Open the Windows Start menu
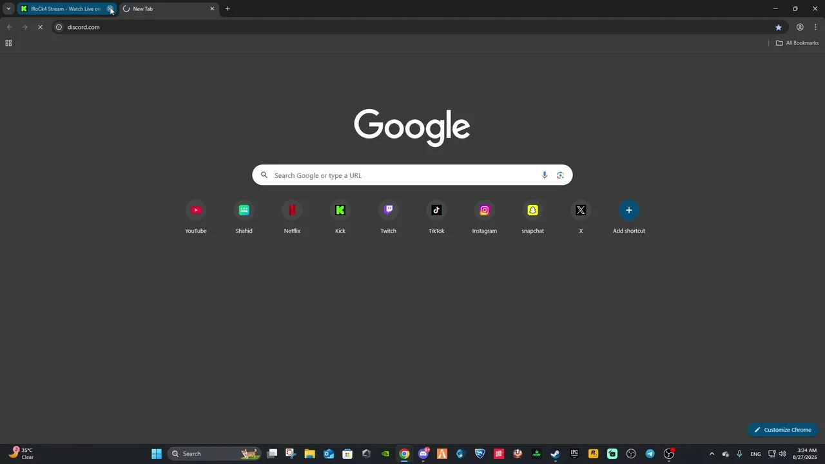Image resolution: width=825 pixels, height=464 pixels. tap(157, 454)
